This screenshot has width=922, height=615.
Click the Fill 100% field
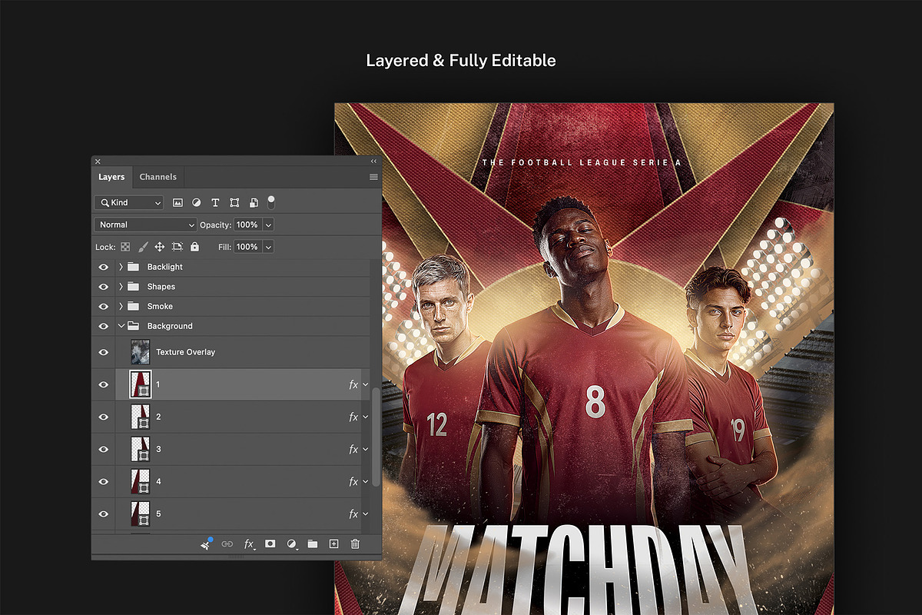(x=247, y=247)
